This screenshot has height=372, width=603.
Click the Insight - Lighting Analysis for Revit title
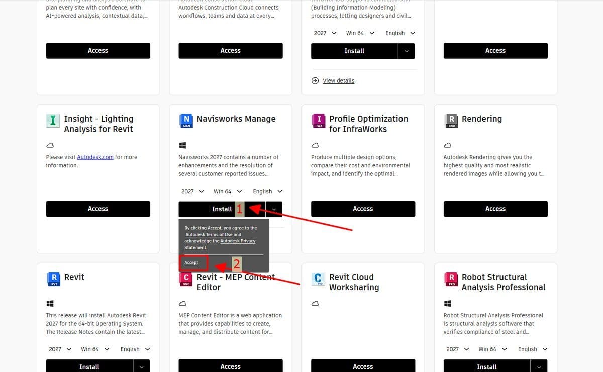click(98, 124)
